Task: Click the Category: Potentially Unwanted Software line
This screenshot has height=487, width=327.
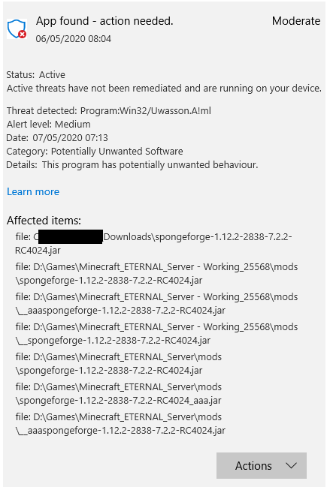Action: (95, 152)
